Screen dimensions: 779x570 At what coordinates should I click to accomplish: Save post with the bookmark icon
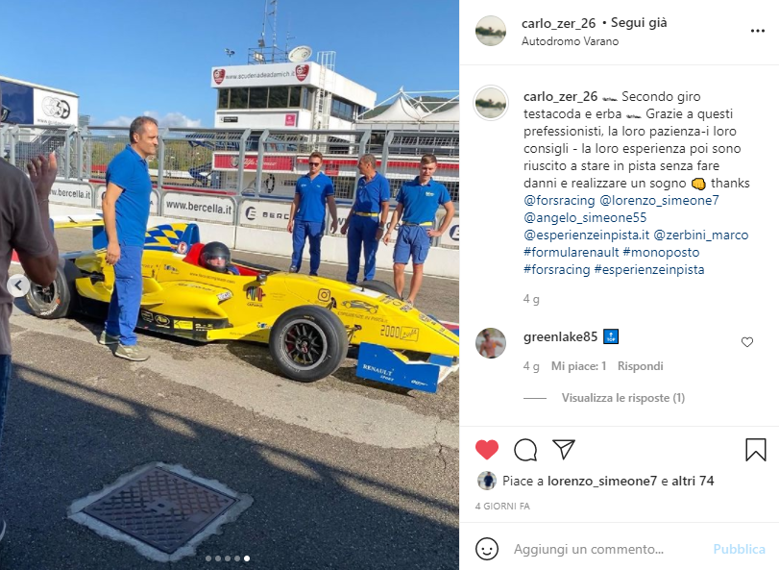click(x=756, y=450)
